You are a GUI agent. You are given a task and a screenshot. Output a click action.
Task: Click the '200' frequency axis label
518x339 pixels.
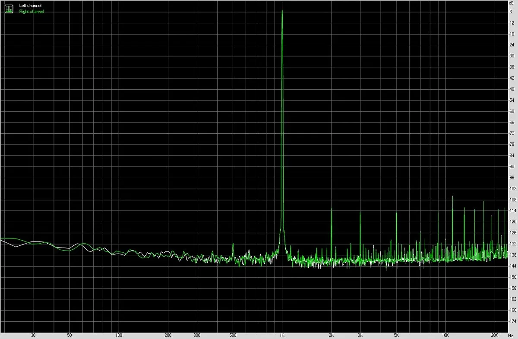pyautogui.click(x=168, y=336)
